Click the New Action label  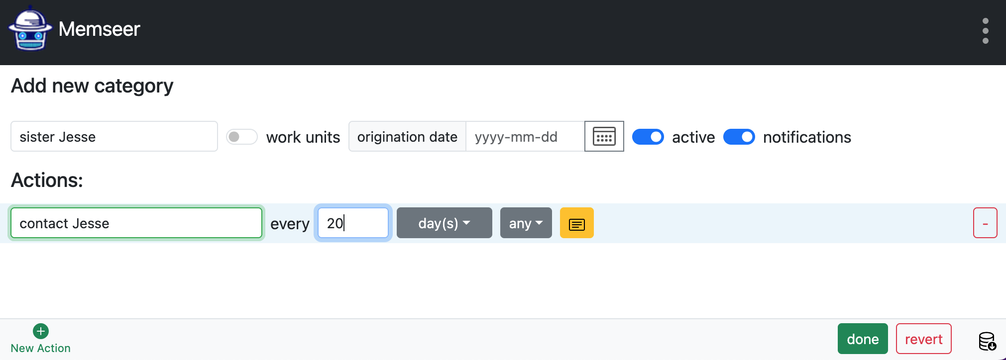coord(41,348)
